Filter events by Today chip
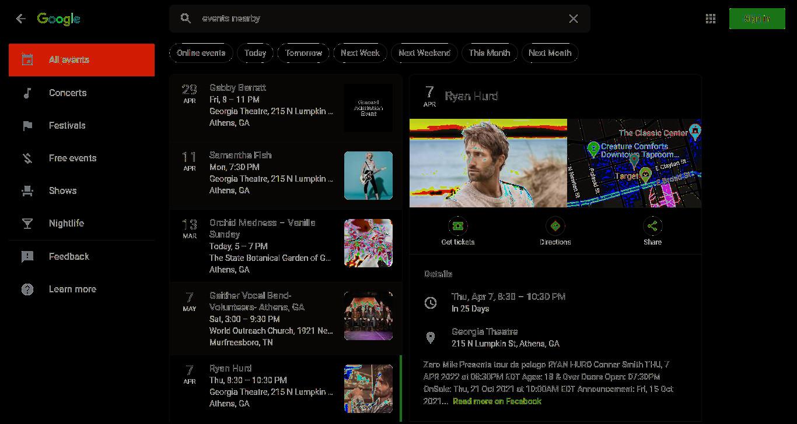Image resolution: width=797 pixels, height=424 pixels. coord(256,53)
